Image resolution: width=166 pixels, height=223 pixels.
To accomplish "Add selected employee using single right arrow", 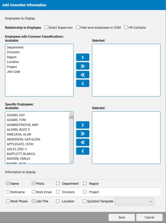I will click(83, 125).
